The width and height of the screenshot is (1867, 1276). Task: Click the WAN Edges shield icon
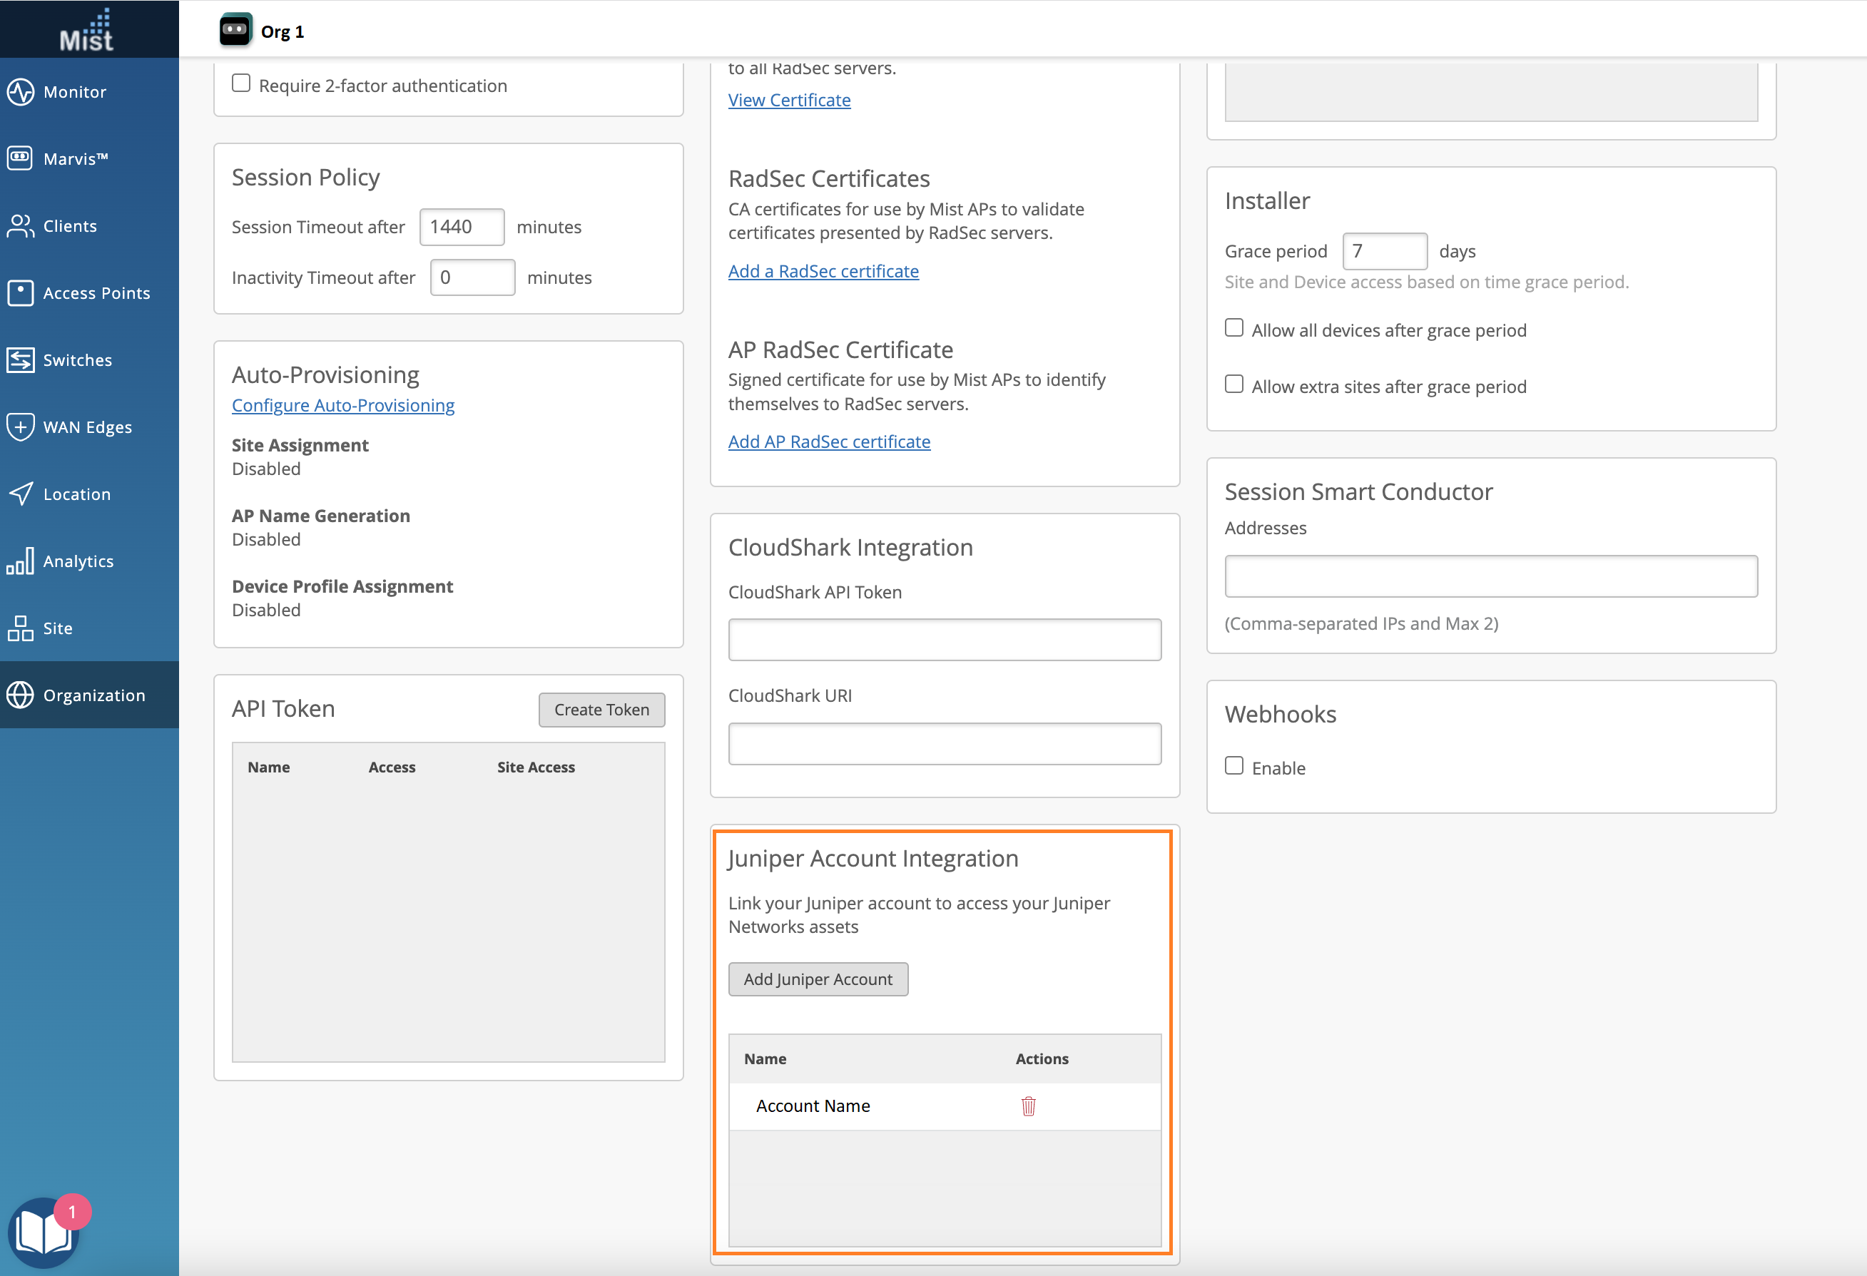(21, 427)
